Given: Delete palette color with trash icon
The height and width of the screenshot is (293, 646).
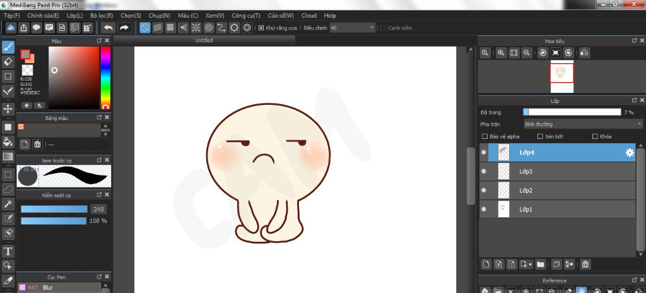Looking at the screenshot, I should pos(37,144).
